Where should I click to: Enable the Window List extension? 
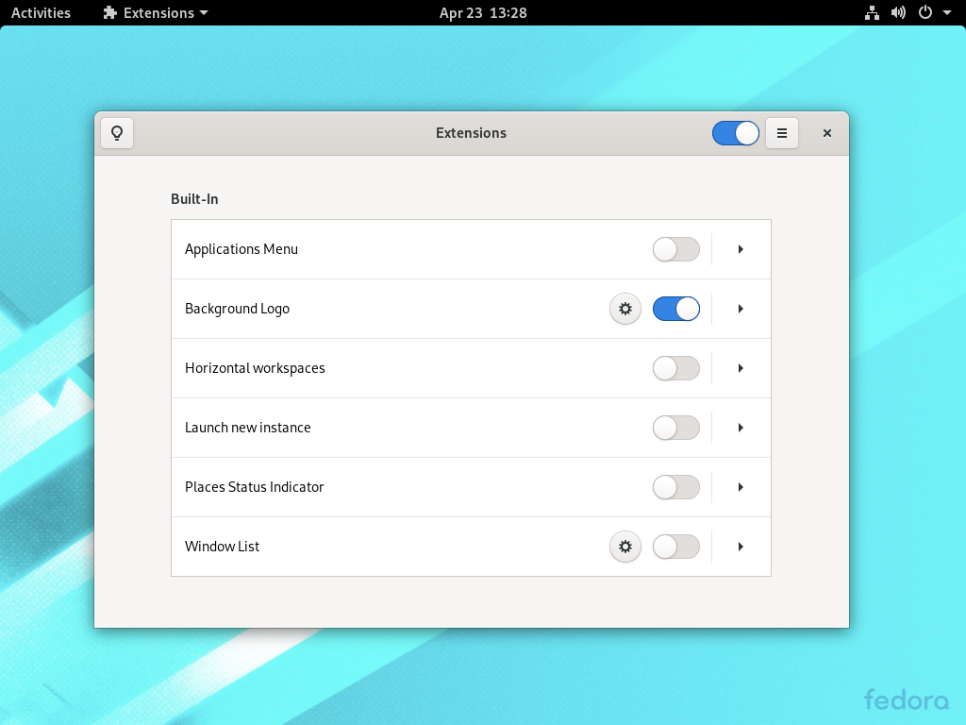pos(675,547)
